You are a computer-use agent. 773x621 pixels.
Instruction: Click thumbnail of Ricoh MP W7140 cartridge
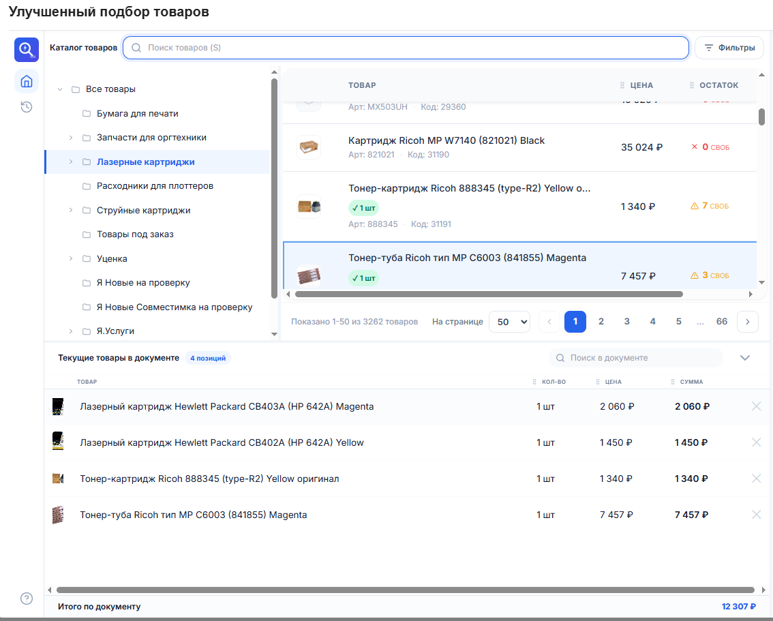tap(309, 147)
